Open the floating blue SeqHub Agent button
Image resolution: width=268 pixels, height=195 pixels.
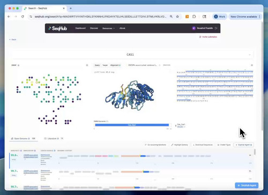coord(247,185)
